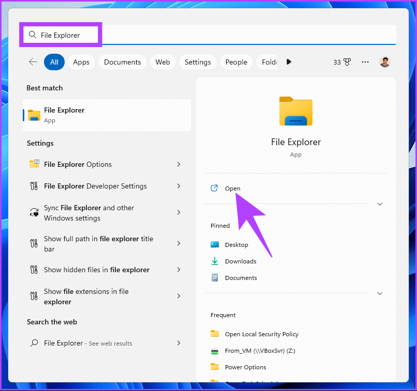Click the Local Security Policy folder icon

[215, 333]
